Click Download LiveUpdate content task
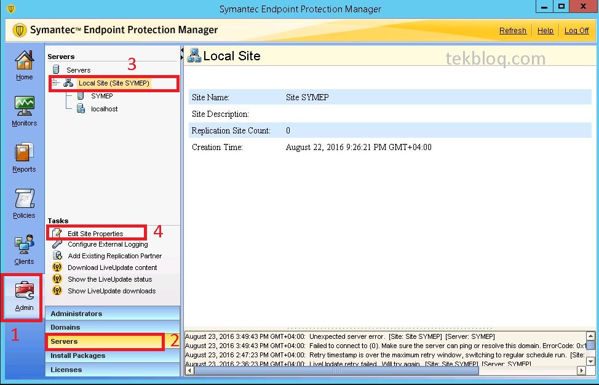Viewport: 599px width, 385px height. click(113, 268)
